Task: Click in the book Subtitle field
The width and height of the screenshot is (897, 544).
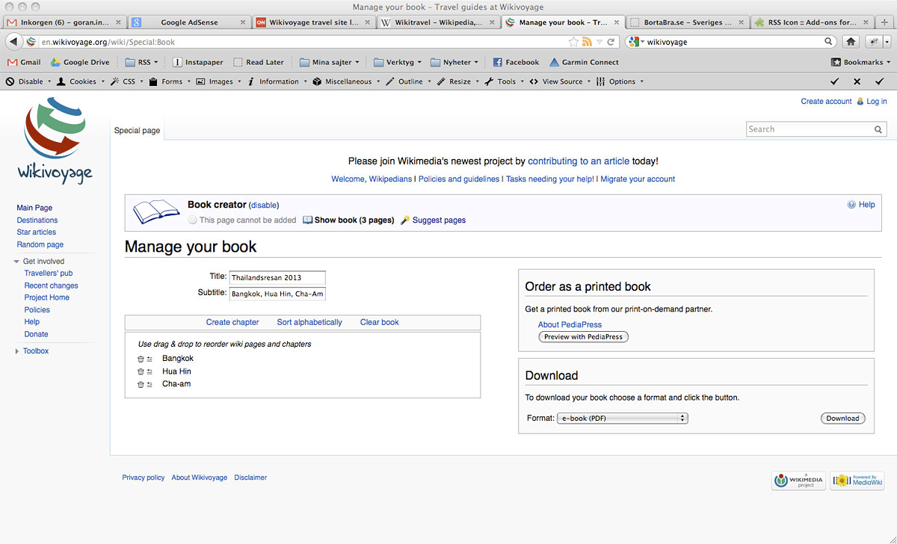Action: [277, 294]
